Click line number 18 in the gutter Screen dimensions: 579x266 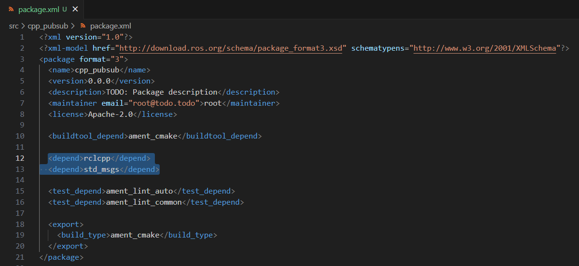click(20, 224)
